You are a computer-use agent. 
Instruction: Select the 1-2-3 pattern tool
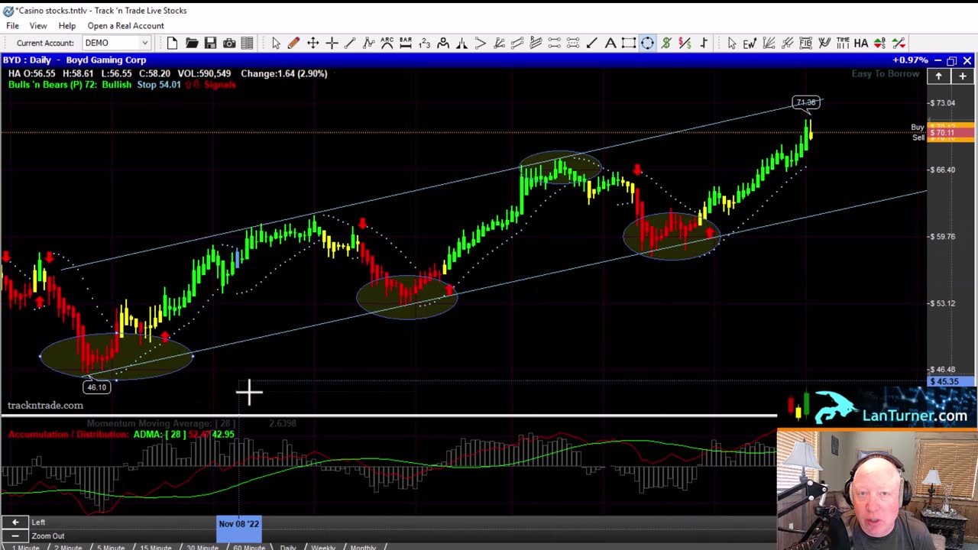pyautogui.click(x=424, y=44)
